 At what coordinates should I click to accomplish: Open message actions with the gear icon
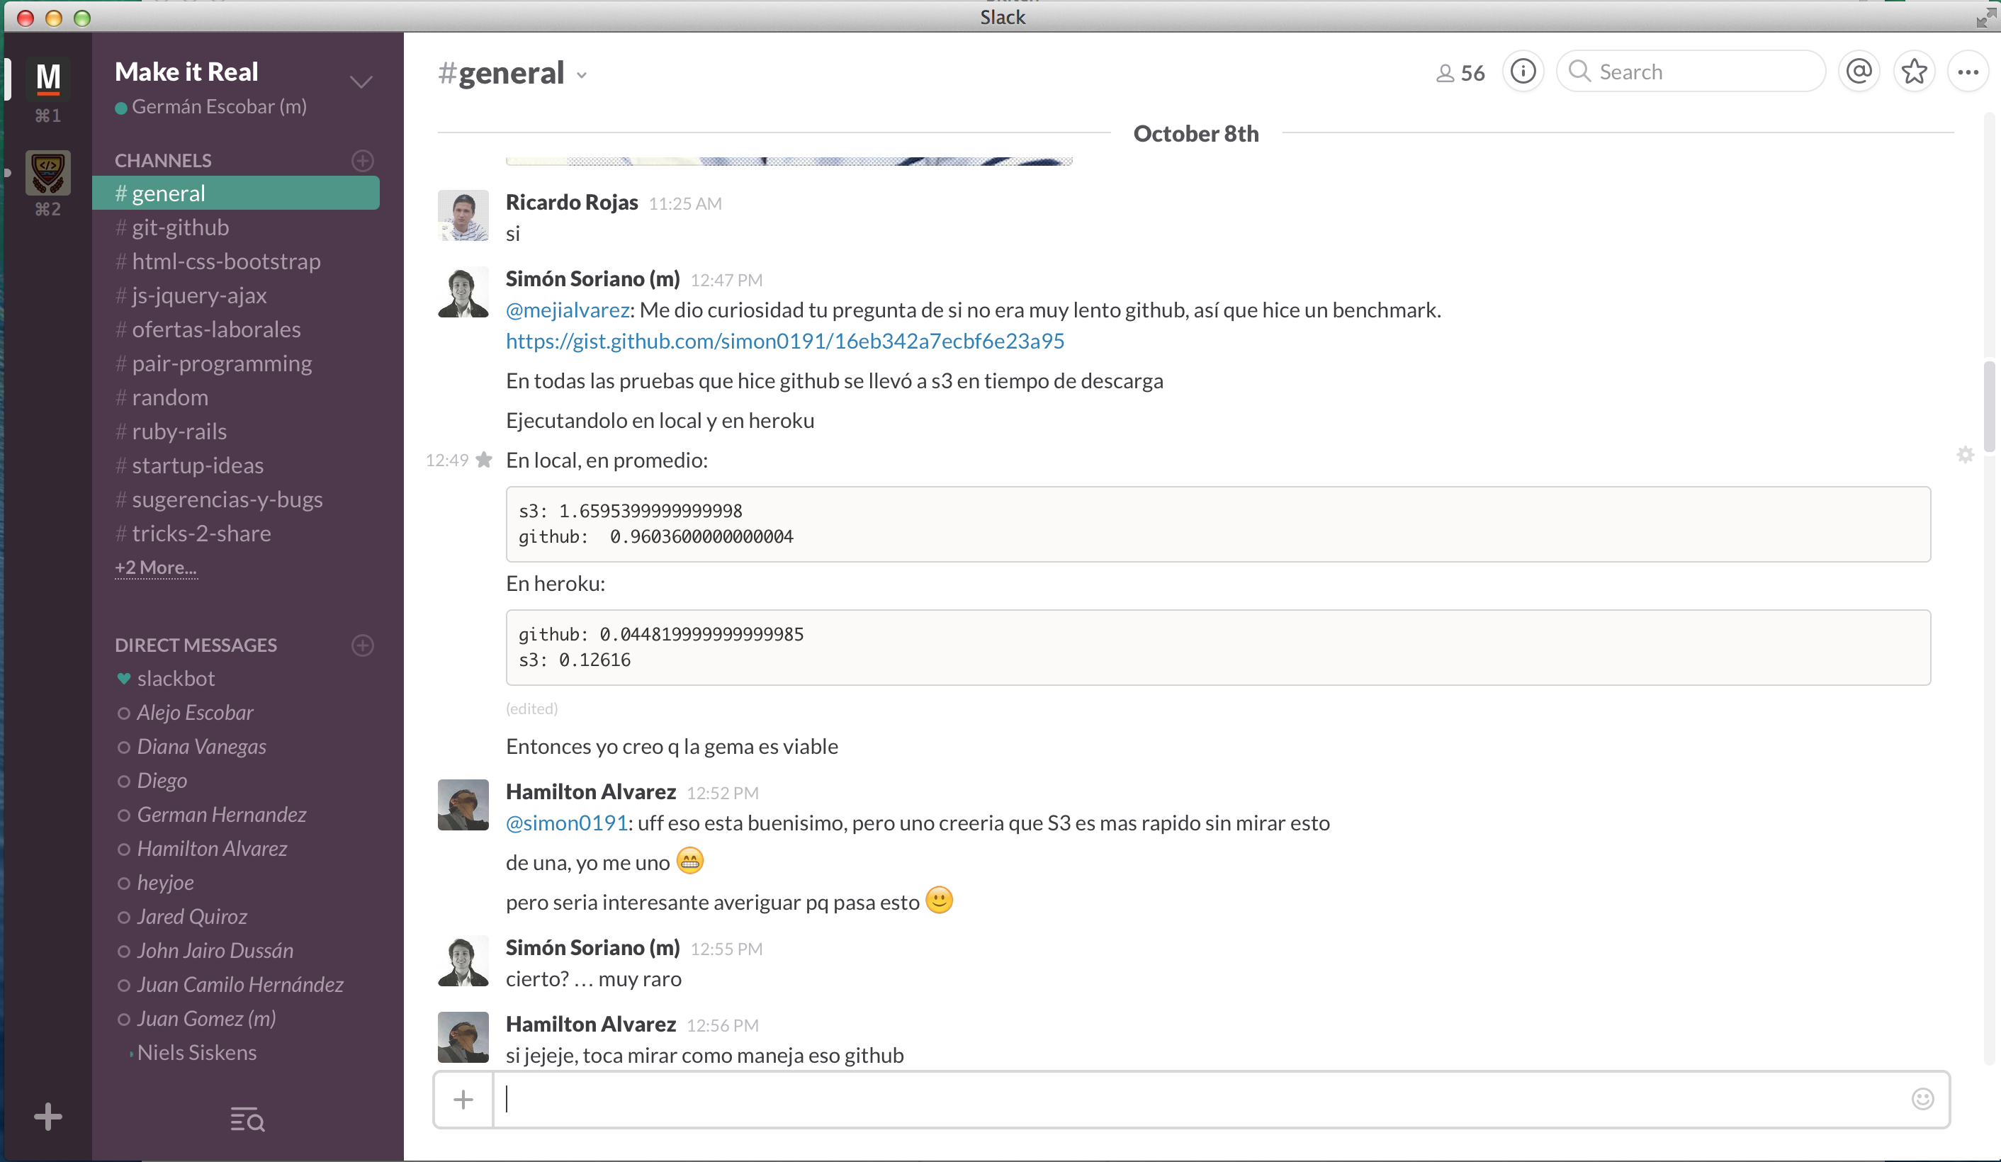pyautogui.click(x=1966, y=455)
